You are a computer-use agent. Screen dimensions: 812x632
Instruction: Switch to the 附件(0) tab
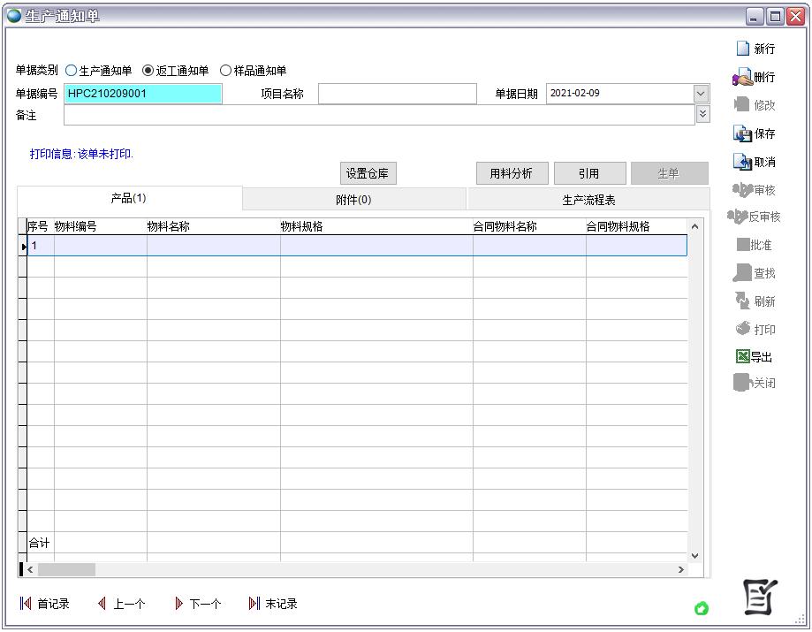click(x=354, y=199)
